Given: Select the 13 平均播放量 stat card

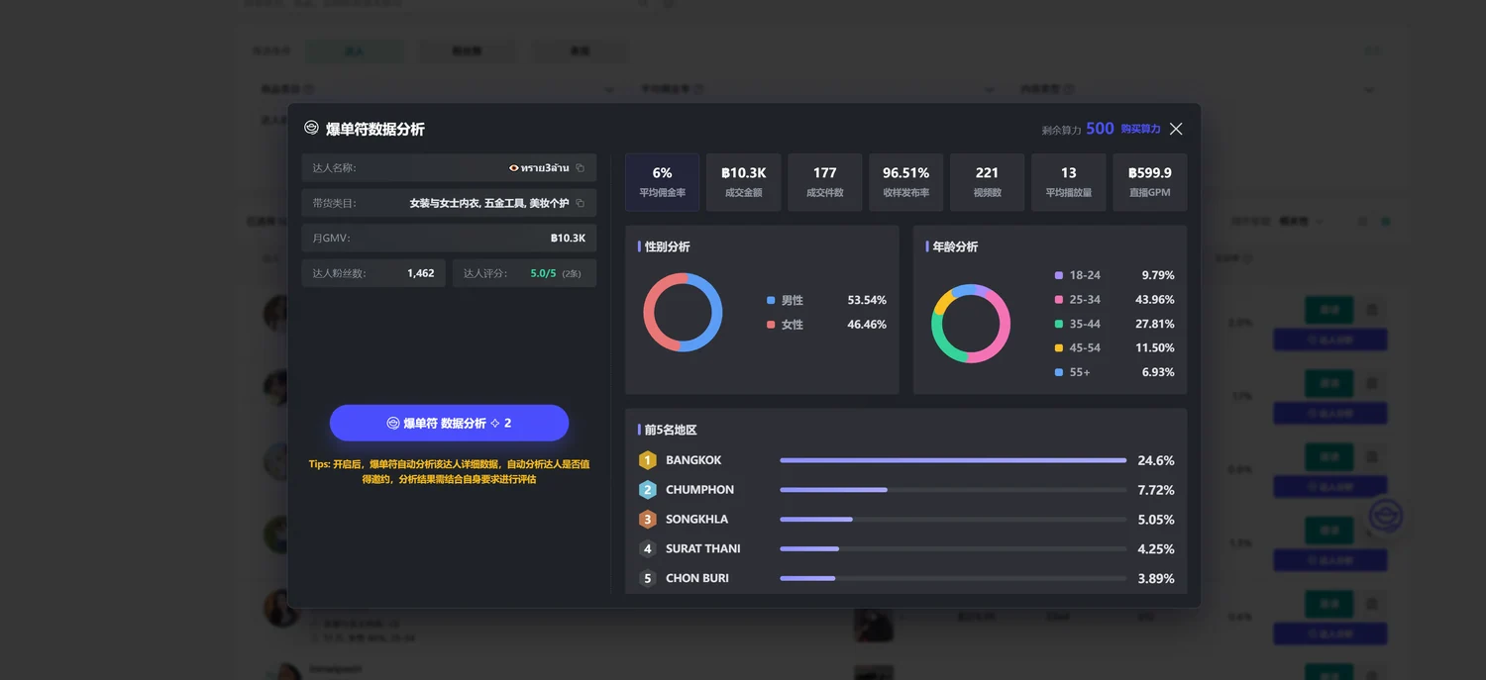Looking at the screenshot, I should pos(1068,182).
